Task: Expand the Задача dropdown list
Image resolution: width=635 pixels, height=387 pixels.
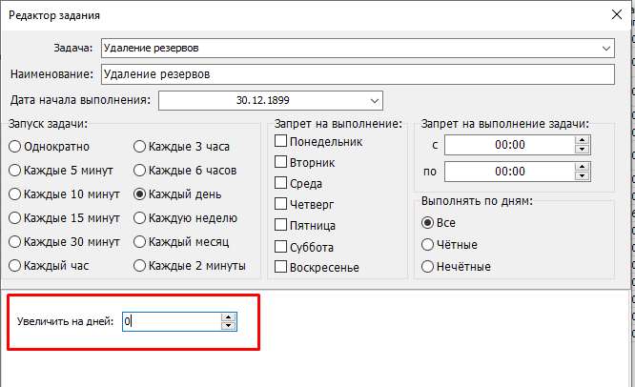Action: [606, 47]
